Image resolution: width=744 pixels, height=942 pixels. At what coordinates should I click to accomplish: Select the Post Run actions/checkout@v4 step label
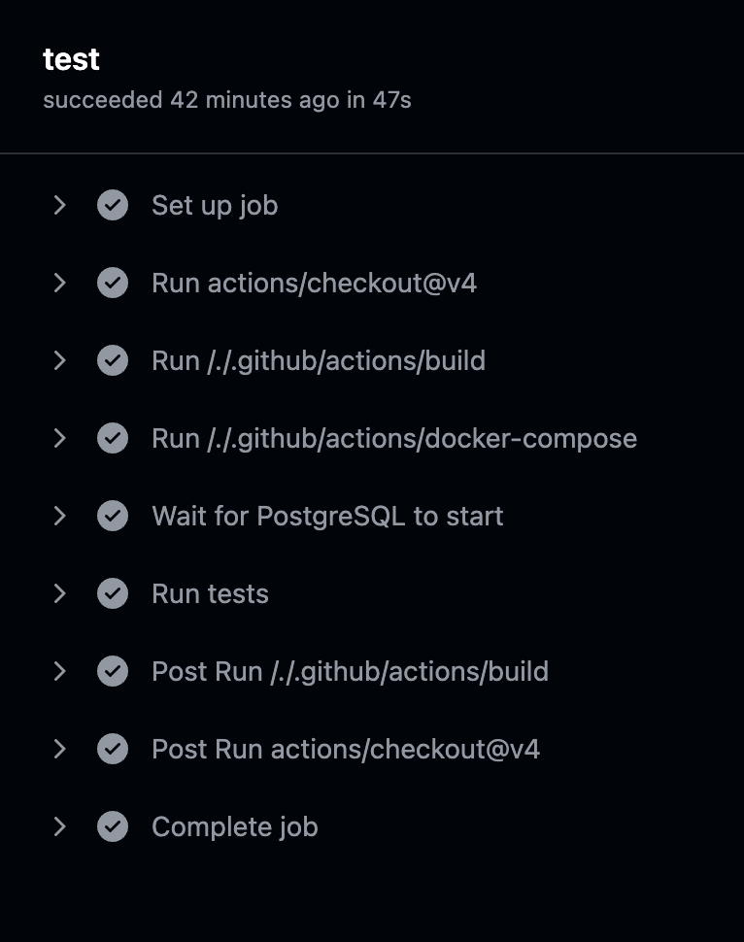[x=346, y=749]
